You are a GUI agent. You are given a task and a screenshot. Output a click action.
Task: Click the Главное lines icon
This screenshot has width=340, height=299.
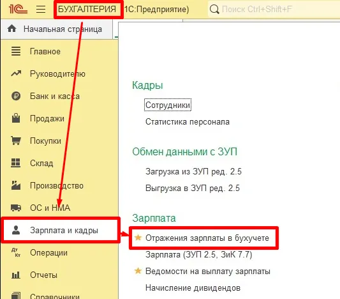(16, 51)
